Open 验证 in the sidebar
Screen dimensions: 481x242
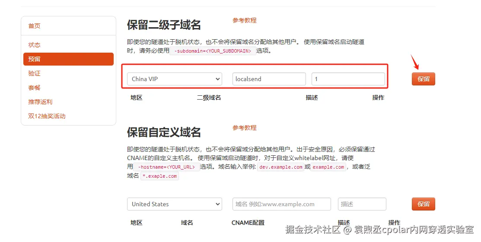pyautogui.click(x=35, y=73)
